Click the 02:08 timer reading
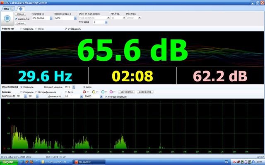This screenshot has height=165, width=265. pyautogui.click(x=132, y=76)
